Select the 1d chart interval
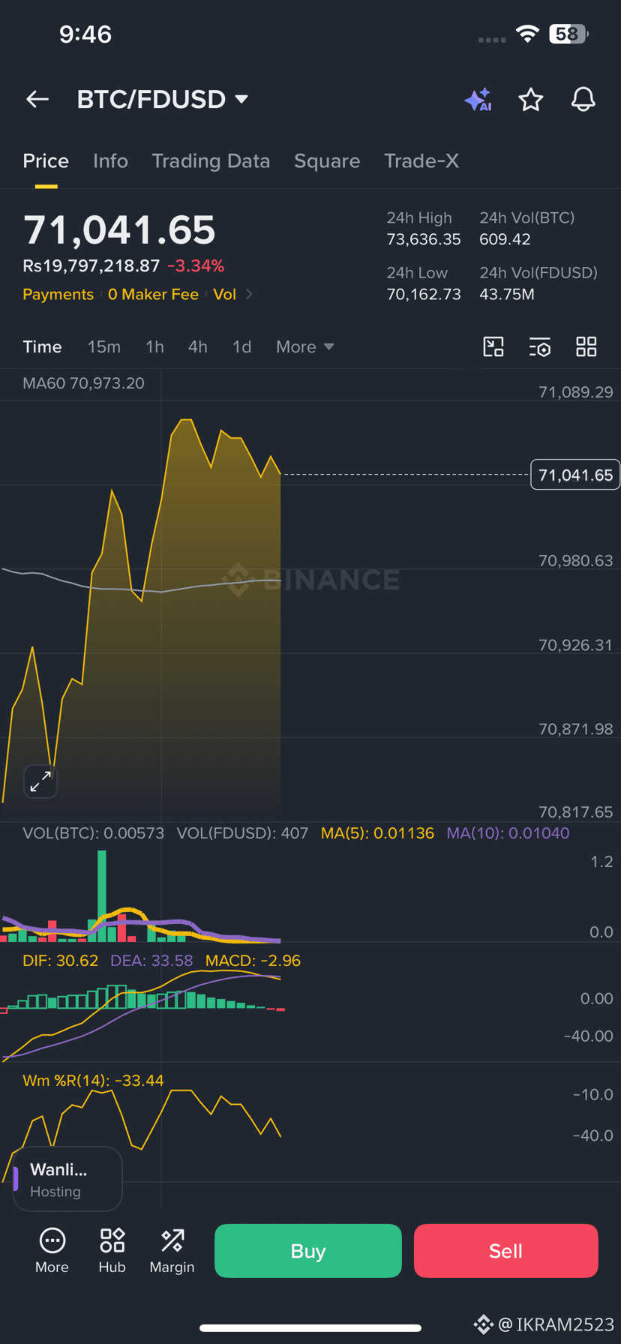621x1344 pixels. pyautogui.click(x=241, y=346)
